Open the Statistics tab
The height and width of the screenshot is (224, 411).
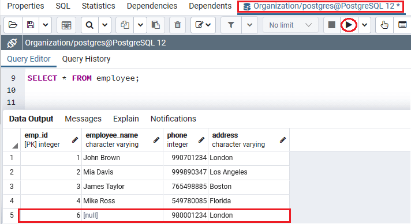[x=99, y=6]
